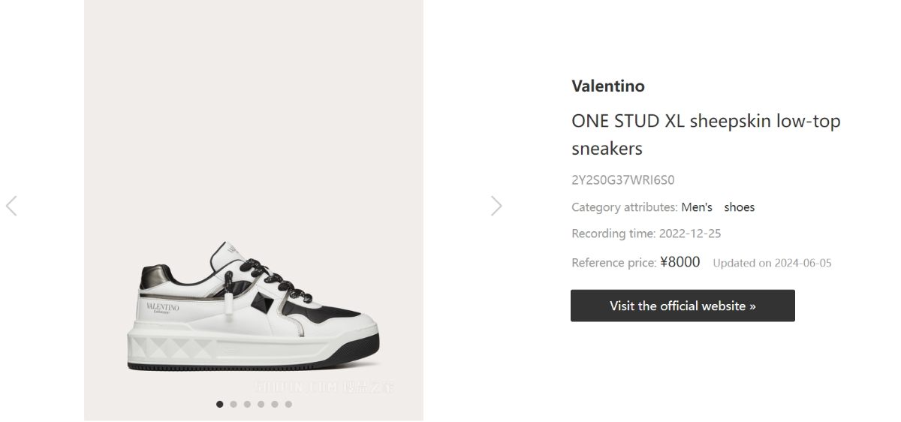Image resolution: width=901 pixels, height=422 pixels.
Task: Jump to the second carousel dot
Action: (234, 404)
